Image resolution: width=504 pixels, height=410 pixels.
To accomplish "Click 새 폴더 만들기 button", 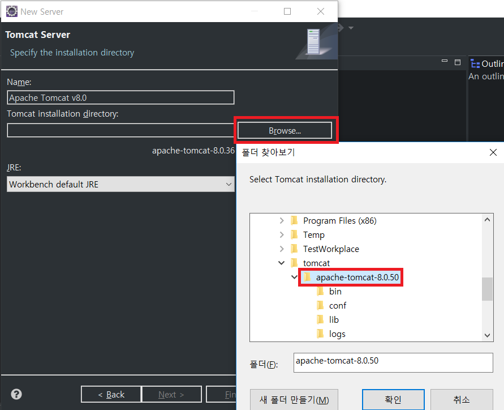I will [294, 399].
